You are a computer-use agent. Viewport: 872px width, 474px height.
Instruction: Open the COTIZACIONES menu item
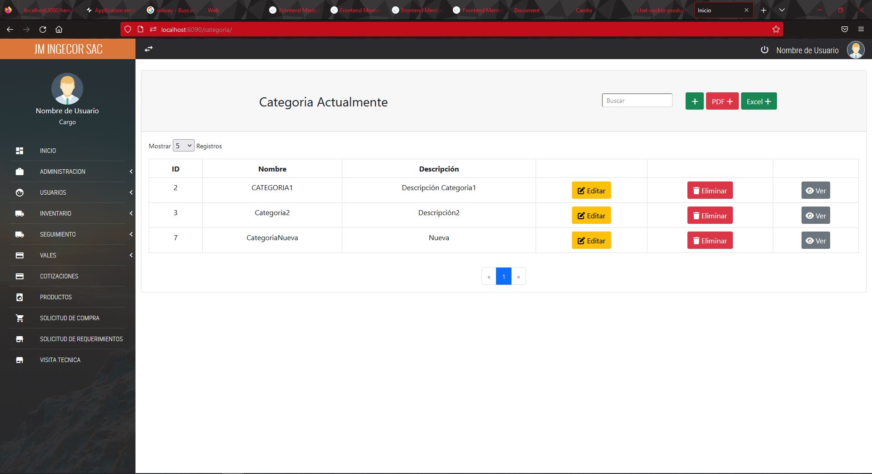pos(59,276)
